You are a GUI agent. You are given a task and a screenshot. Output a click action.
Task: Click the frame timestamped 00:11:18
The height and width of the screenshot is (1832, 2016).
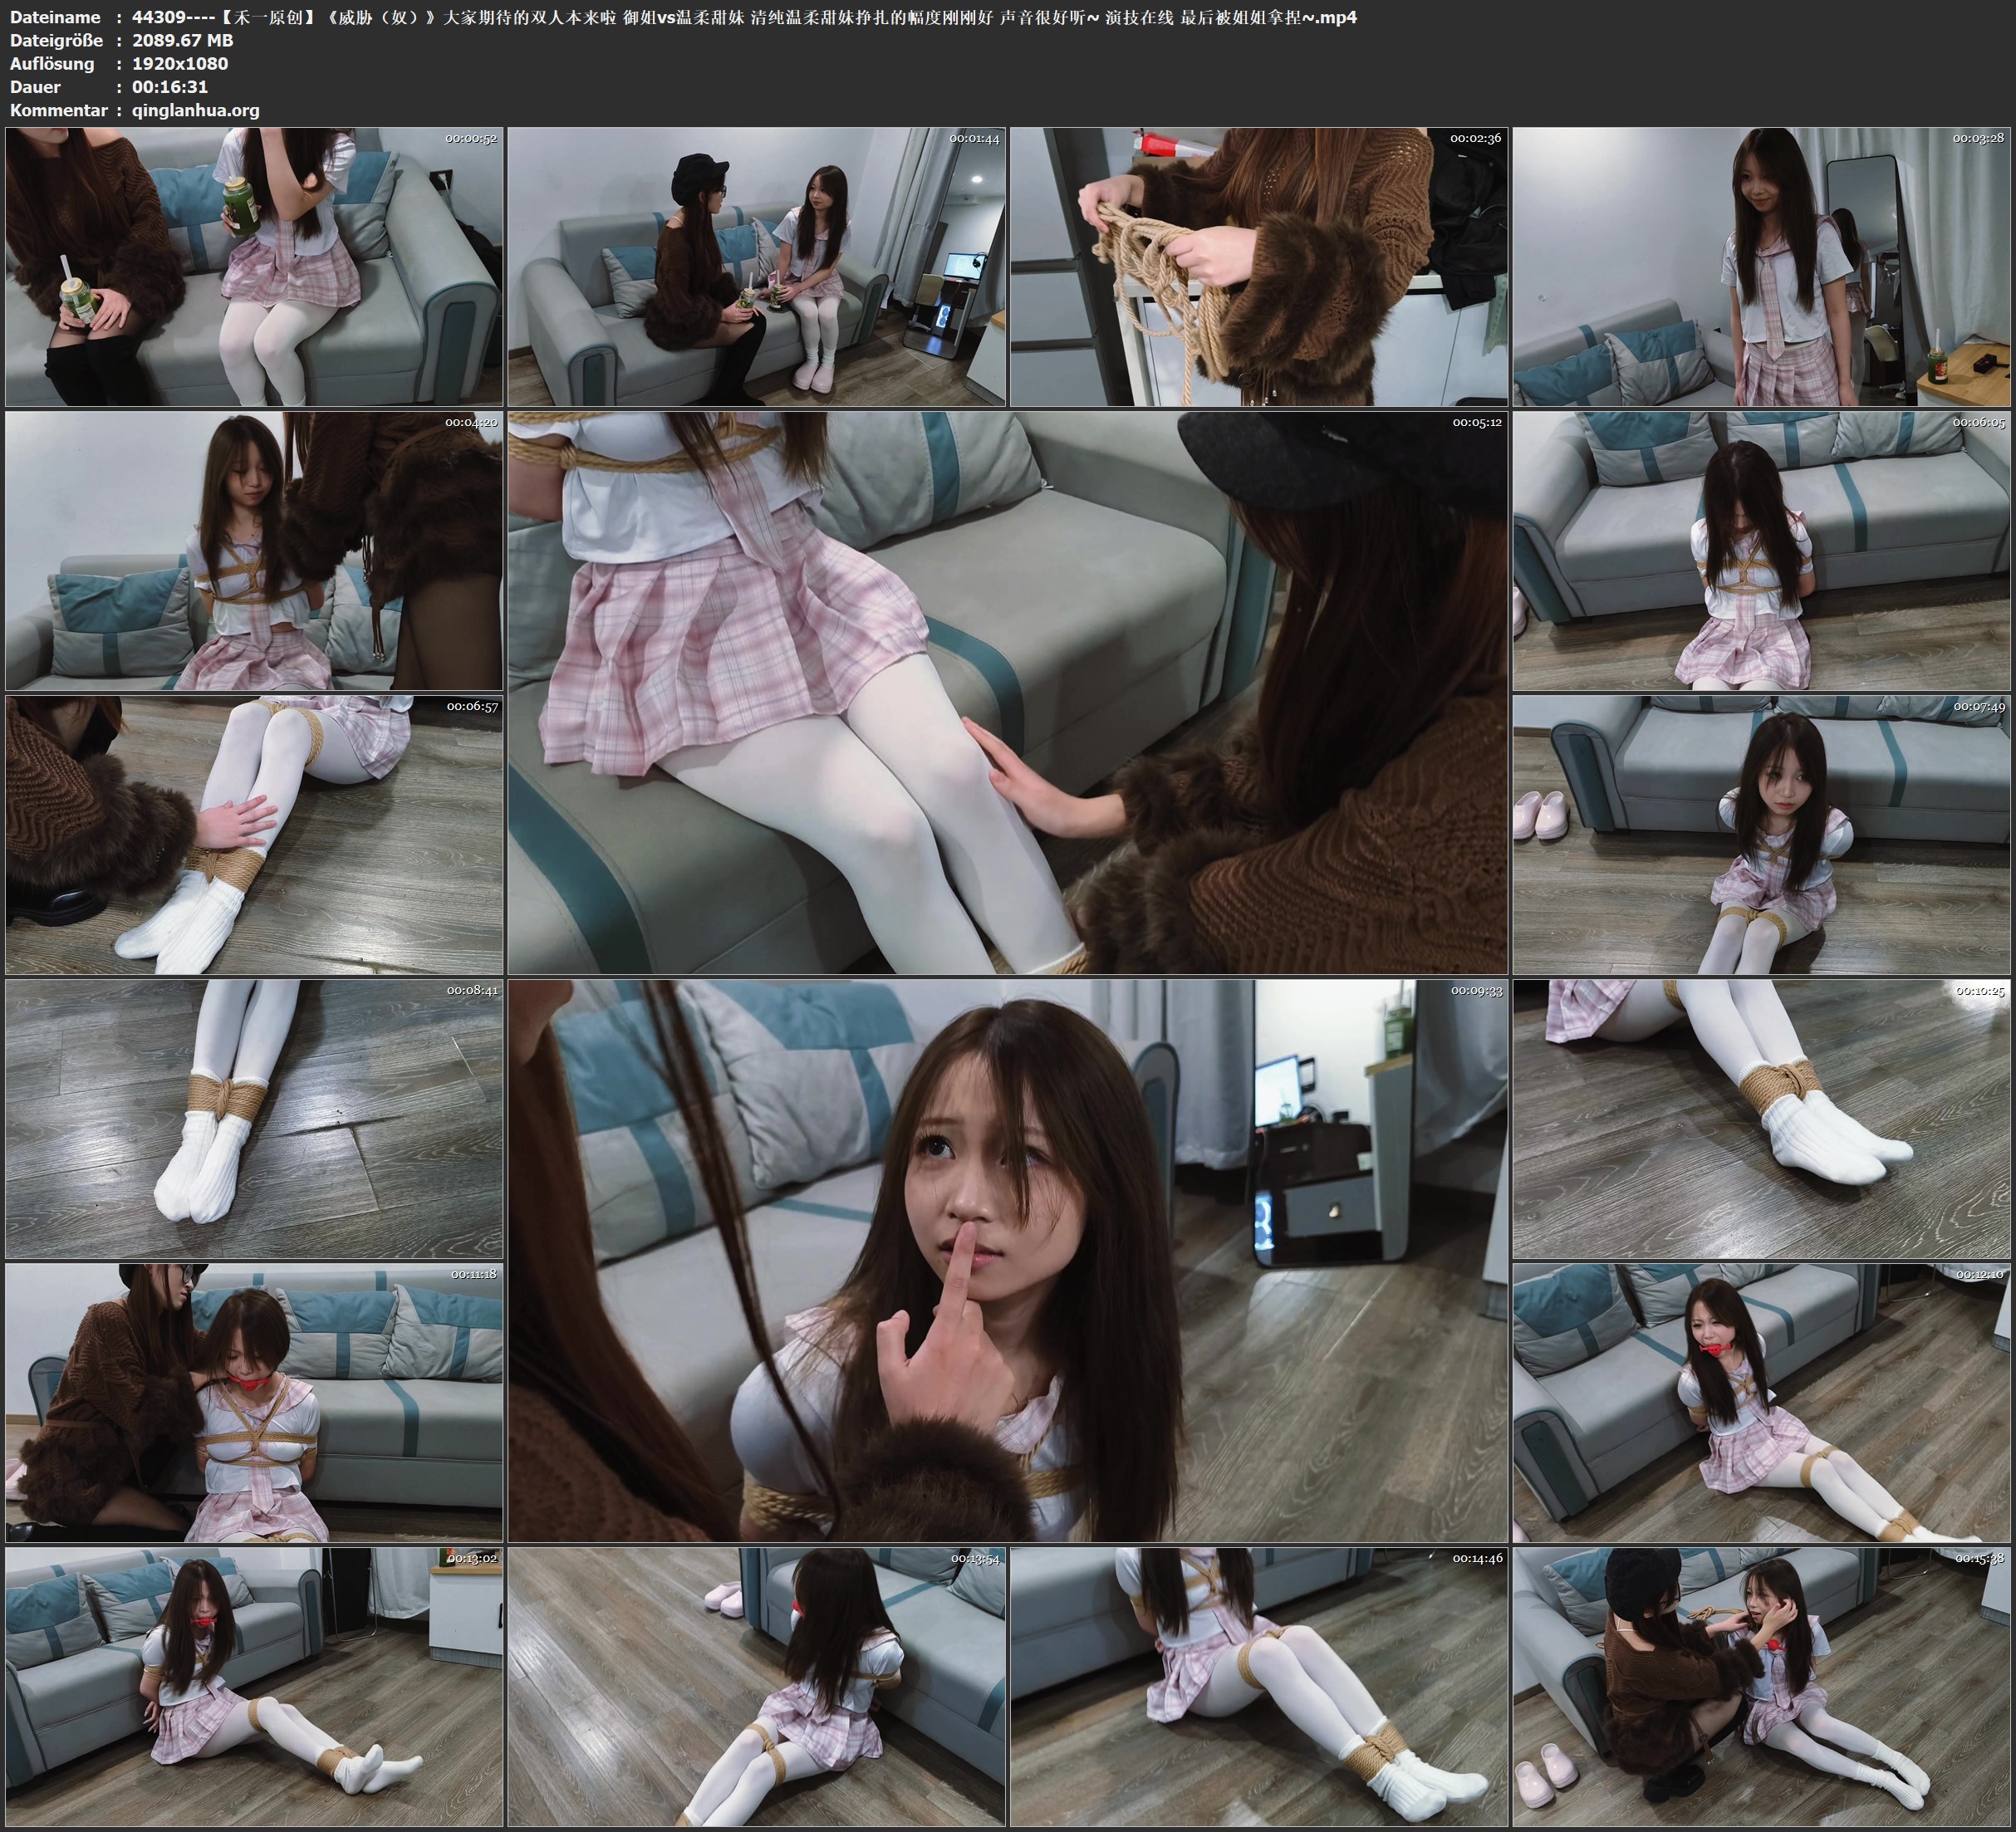pyautogui.click(x=254, y=1402)
